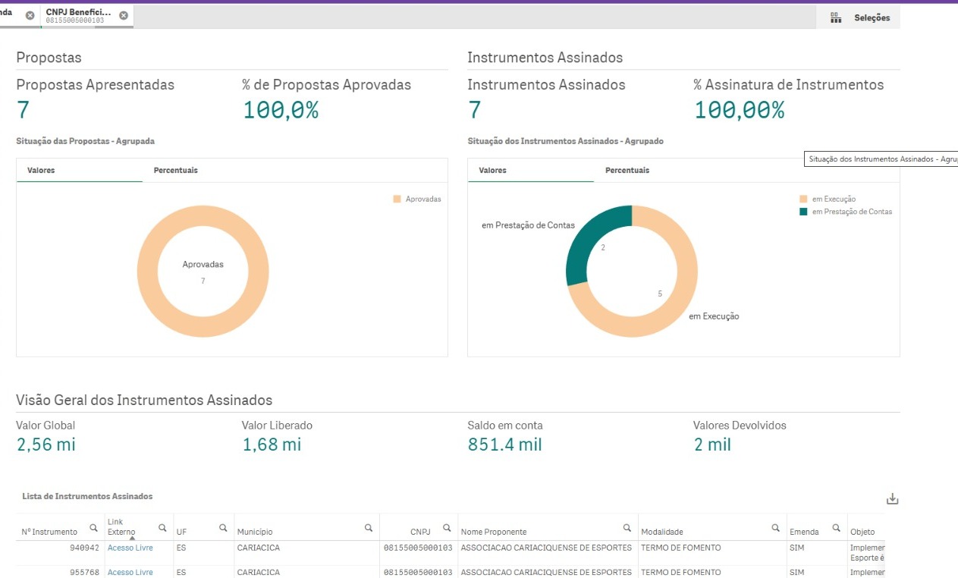
Task: Show Percentuais for Instrumentos Assinados chart
Action: [x=627, y=171]
